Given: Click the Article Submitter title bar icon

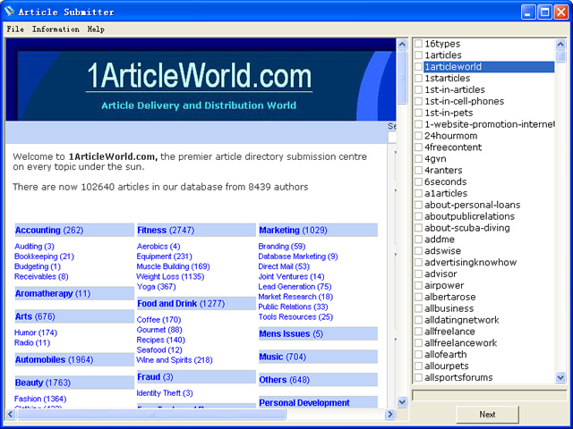Looking at the screenshot, I should coord(10,12).
